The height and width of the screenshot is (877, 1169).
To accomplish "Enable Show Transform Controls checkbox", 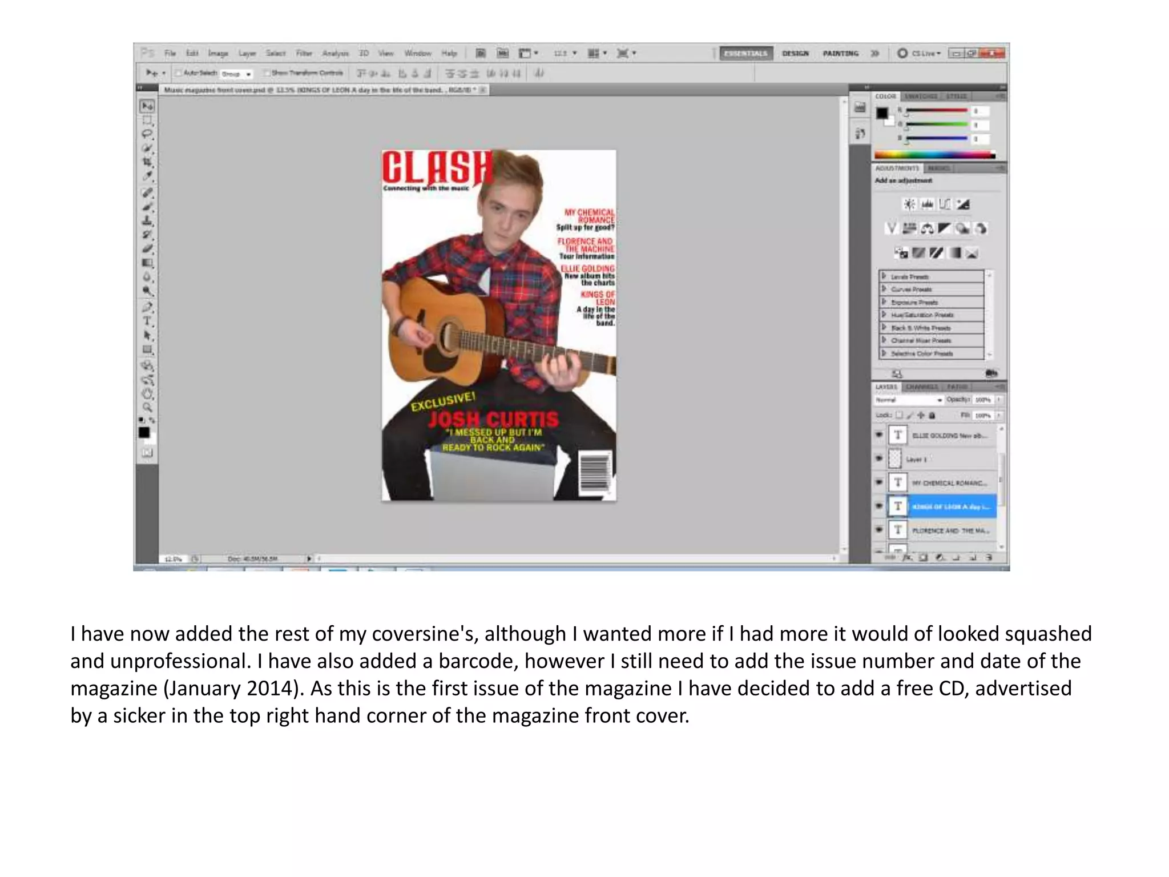I will [x=267, y=73].
